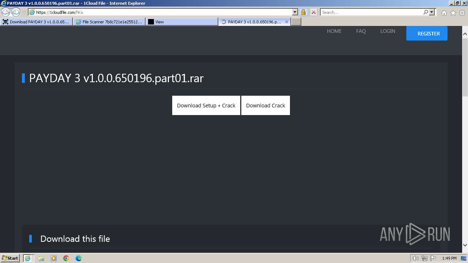Image resolution: width=468 pixels, height=263 pixels.
Task: Open the HOME navigation link
Action: (x=334, y=31)
